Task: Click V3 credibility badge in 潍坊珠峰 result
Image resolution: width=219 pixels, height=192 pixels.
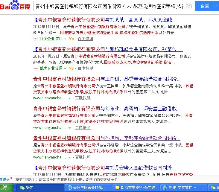Action: click(71, 68)
